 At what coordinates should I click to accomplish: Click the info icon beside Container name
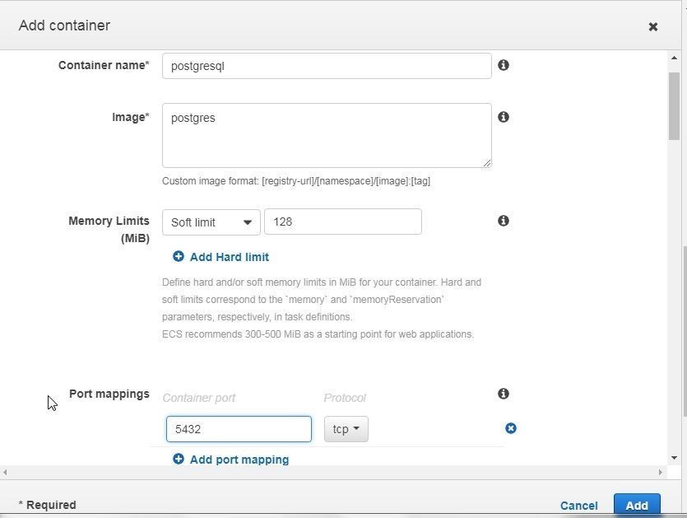pos(504,65)
